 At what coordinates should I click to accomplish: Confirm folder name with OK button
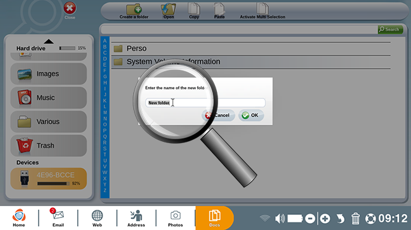pos(251,115)
